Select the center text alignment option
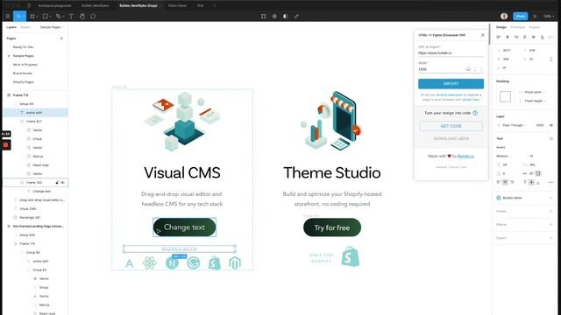Image resolution: width=561 pixels, height=315 pixels. [x=505, y=182]
